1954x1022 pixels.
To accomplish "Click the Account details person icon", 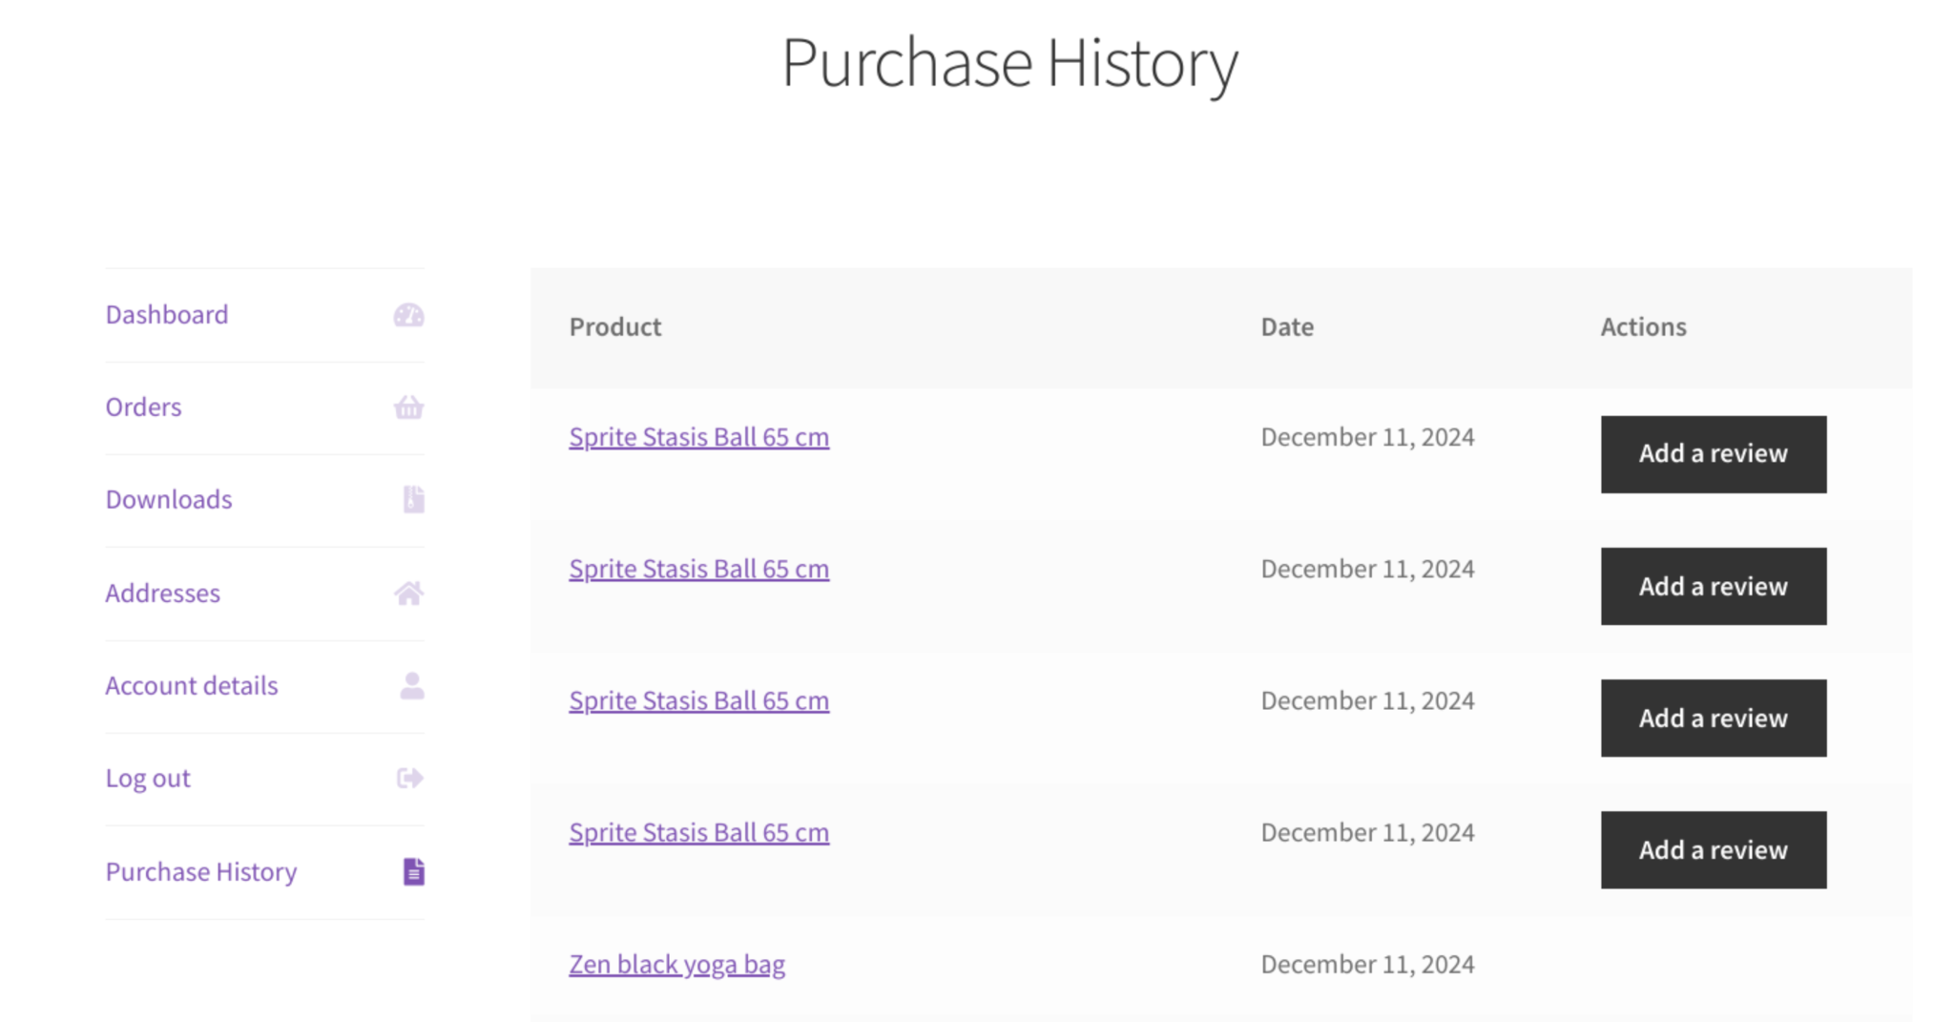I will click(412, 685).
